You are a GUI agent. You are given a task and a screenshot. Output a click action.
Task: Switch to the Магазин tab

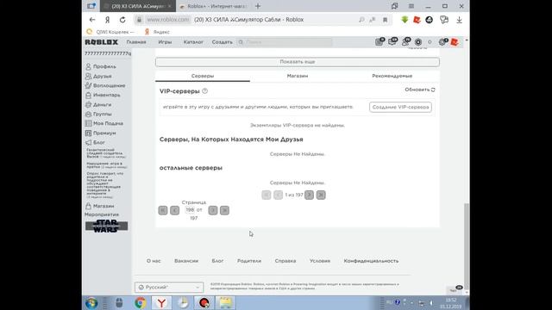297,76
